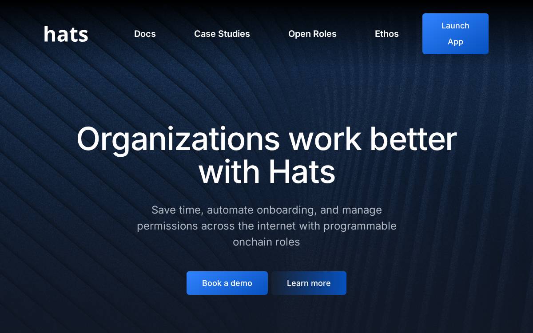
Task: Open the Docs navigation link
Action: pyautogui.click(x=145, y=34)
